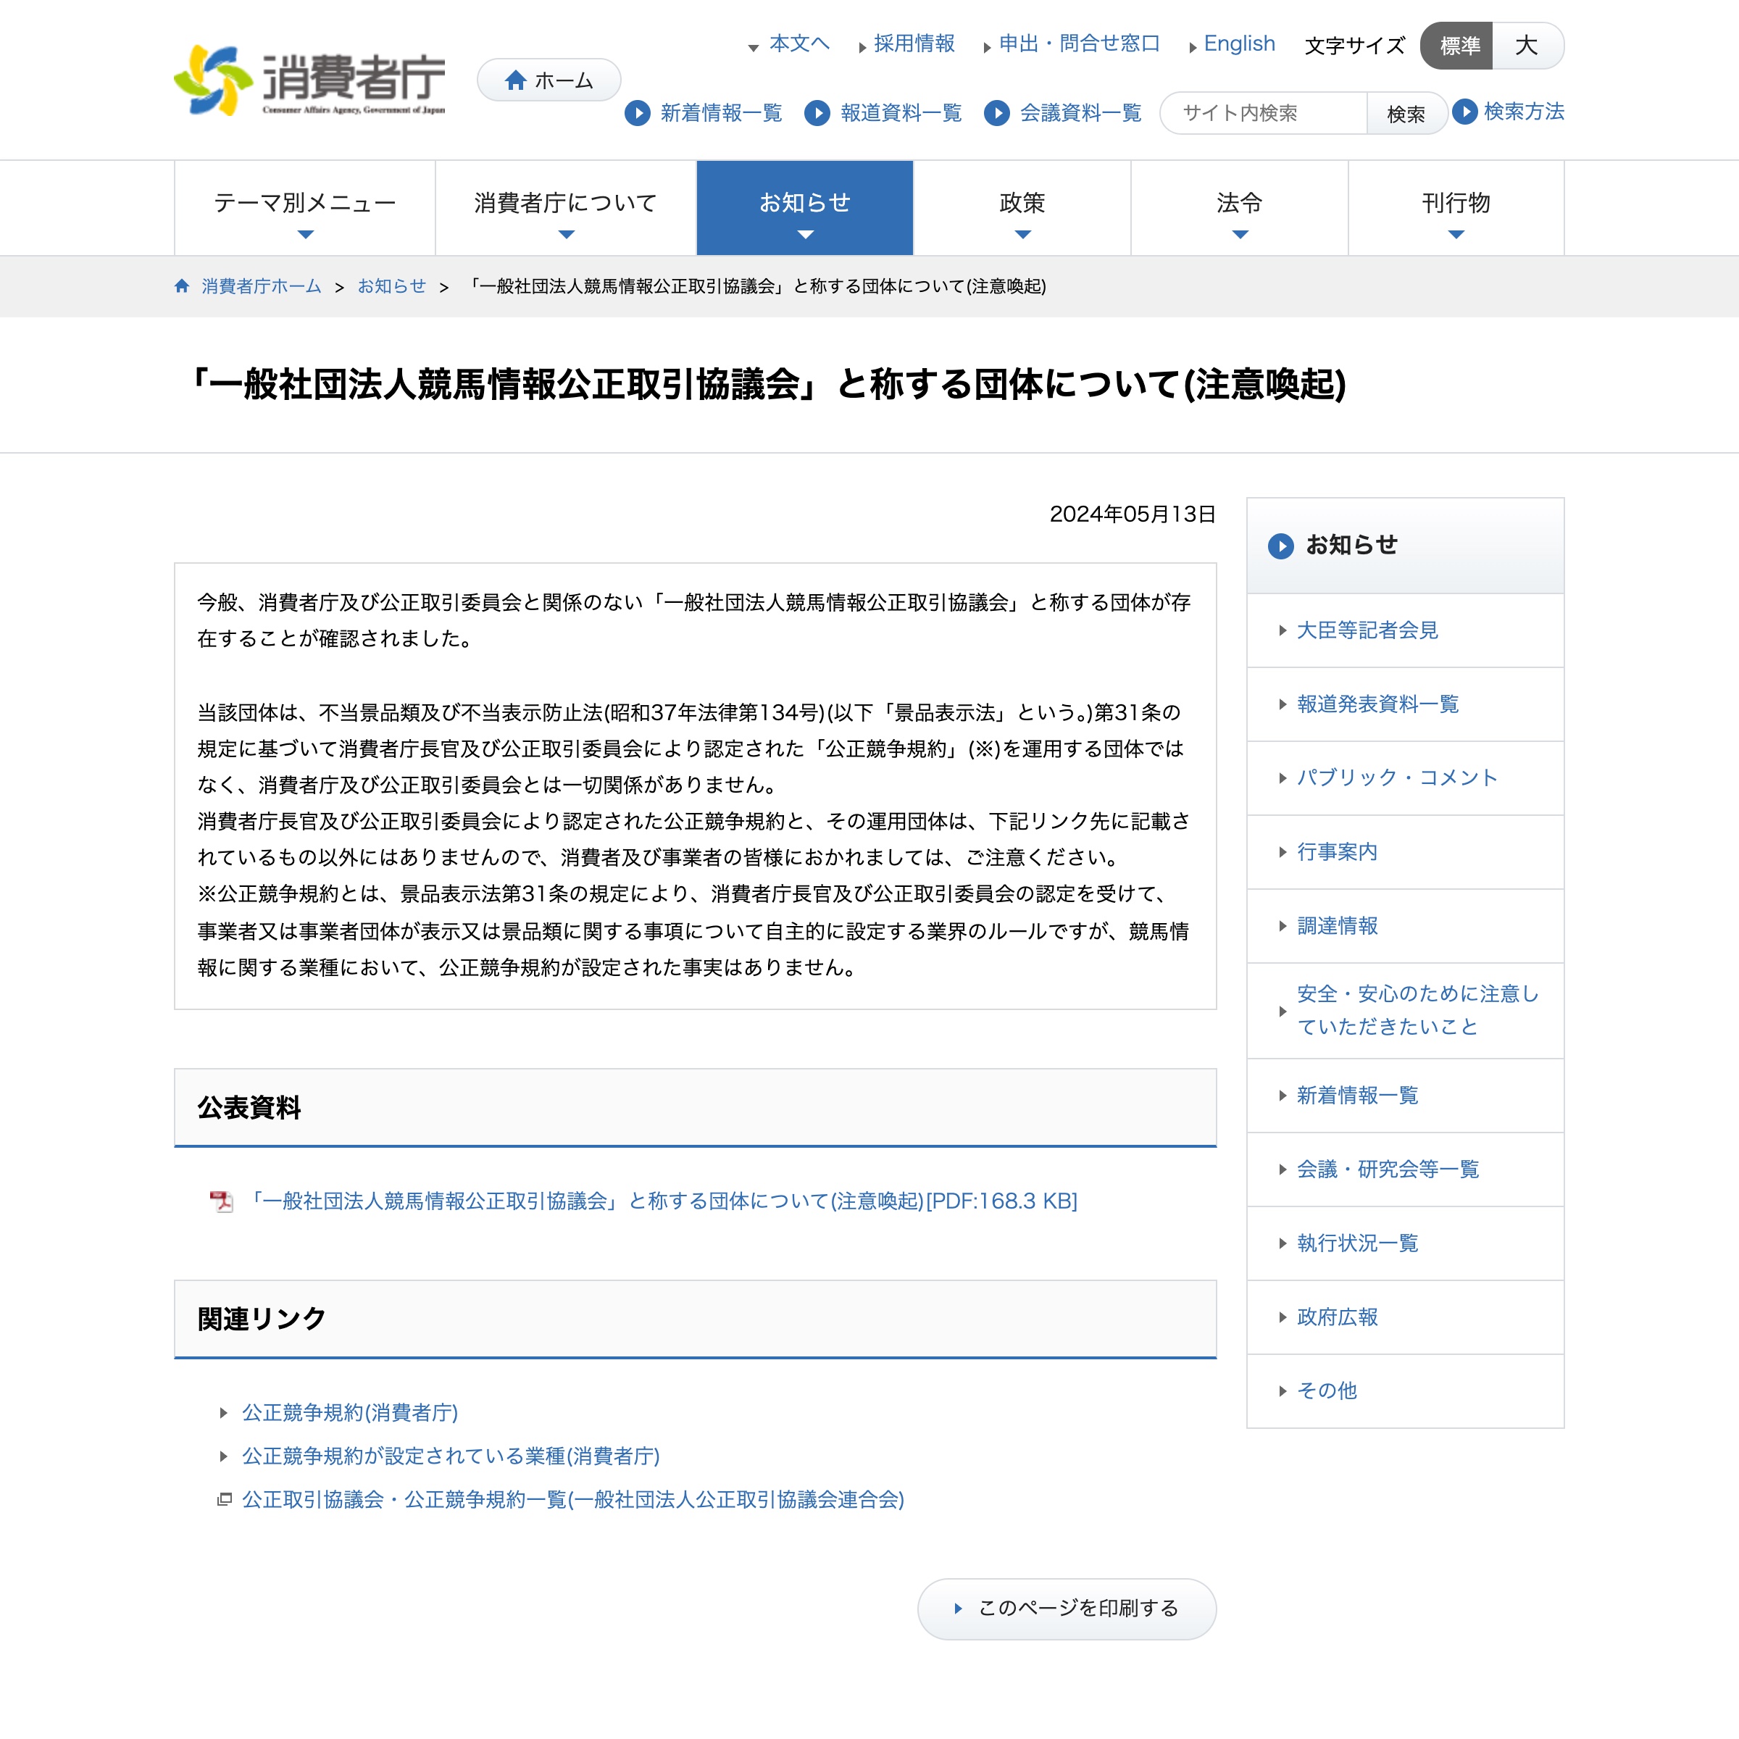Click the arrow icon in print page button

click(x=959, y=1609)
